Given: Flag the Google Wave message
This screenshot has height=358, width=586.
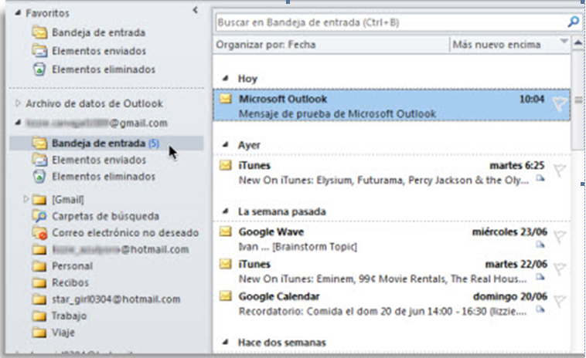Looking at the screenshot, I should (x=560, y=236).
